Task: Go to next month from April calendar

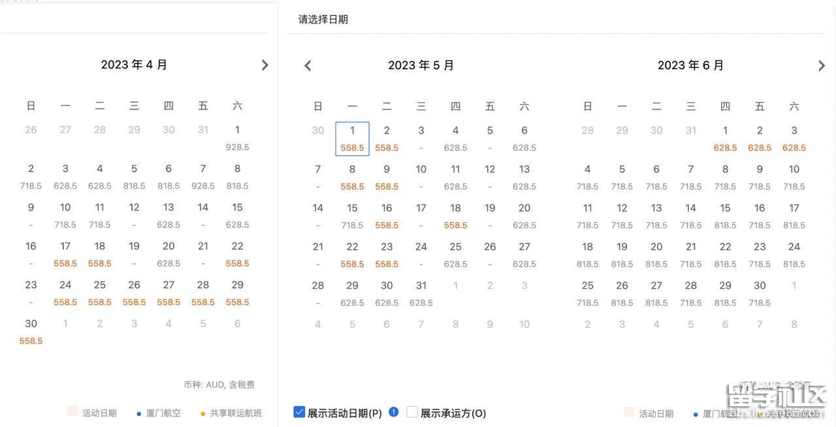Action: pyautogui.click(x=265, y=65)
